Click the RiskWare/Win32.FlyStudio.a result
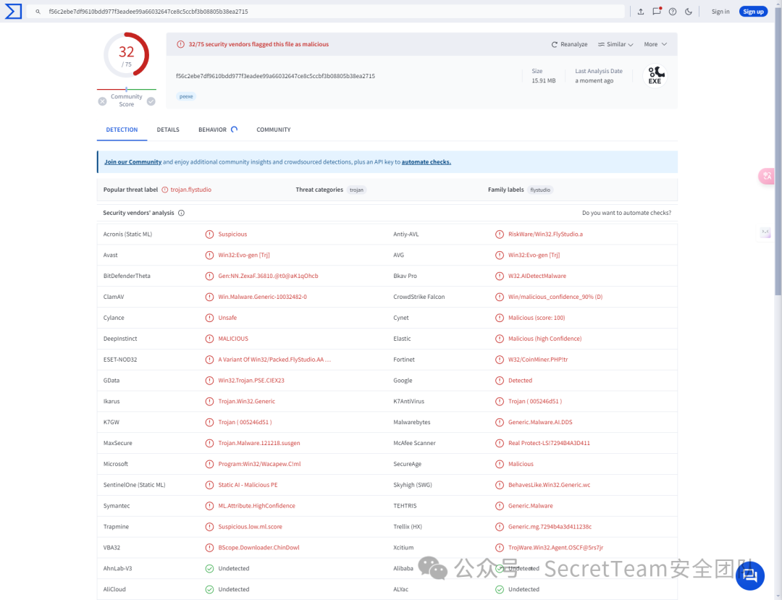This screenshot has width=782, height=600. click(545, 234)
